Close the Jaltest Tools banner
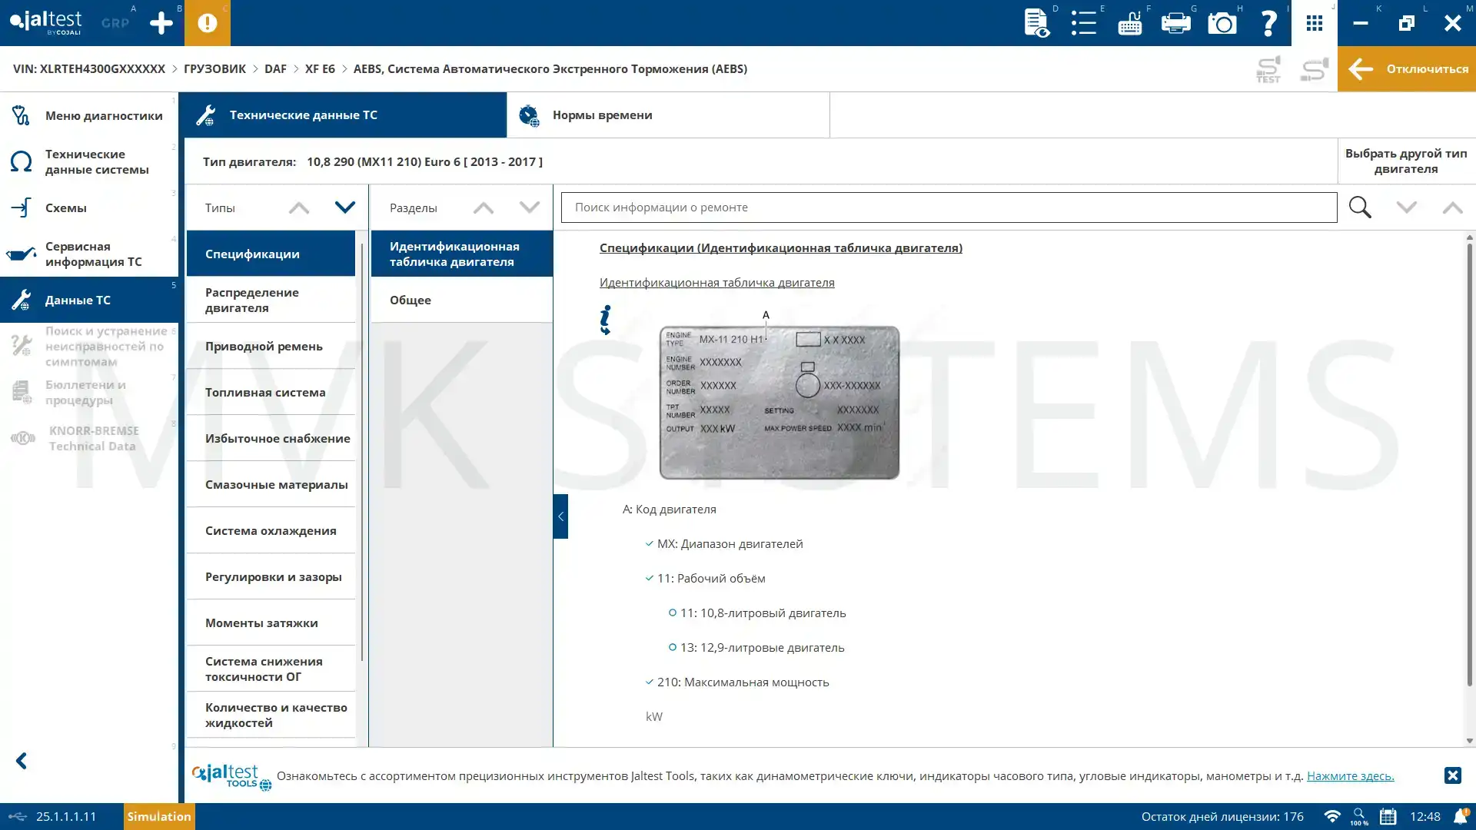Image resolution: width=1476 pixels, height=830 pixels. [1452, 775]
